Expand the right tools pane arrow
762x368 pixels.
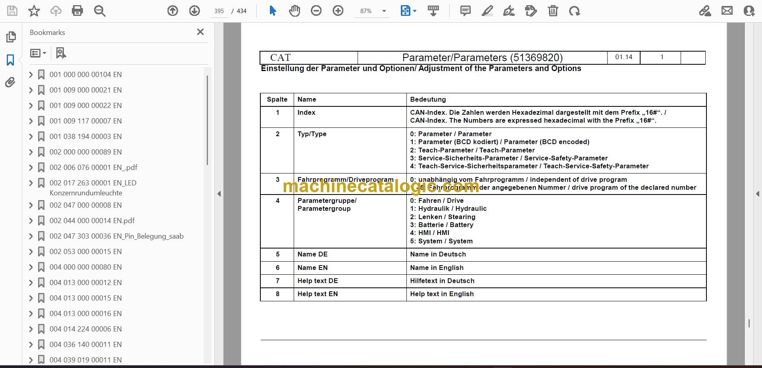tap(757, 194)
